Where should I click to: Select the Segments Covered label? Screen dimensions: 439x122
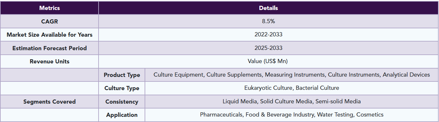[50, 101]
